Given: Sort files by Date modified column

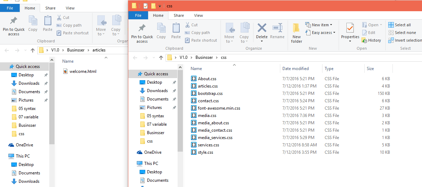Looking at the screenshot, I should click(x=295, y=69).
